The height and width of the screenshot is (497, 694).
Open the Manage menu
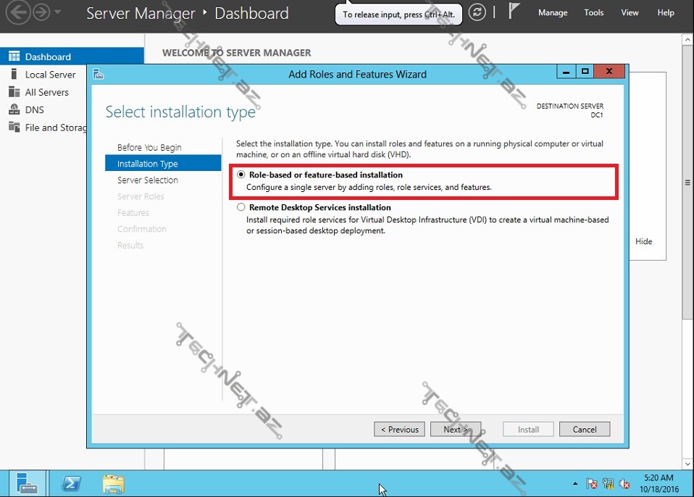pyautogui.click(x=553, y=12)
